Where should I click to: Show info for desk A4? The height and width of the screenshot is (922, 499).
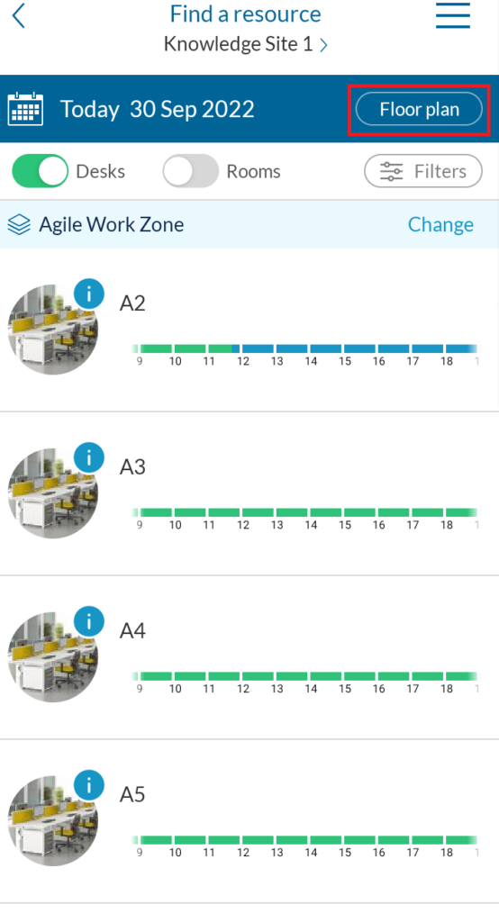[89, 621]
